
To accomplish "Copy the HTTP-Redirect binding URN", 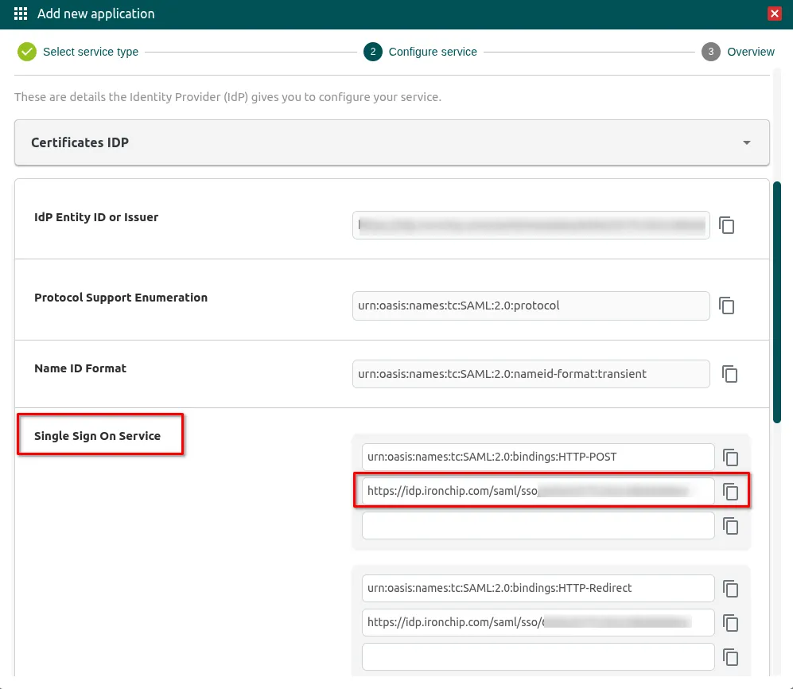I will [731, 588].
